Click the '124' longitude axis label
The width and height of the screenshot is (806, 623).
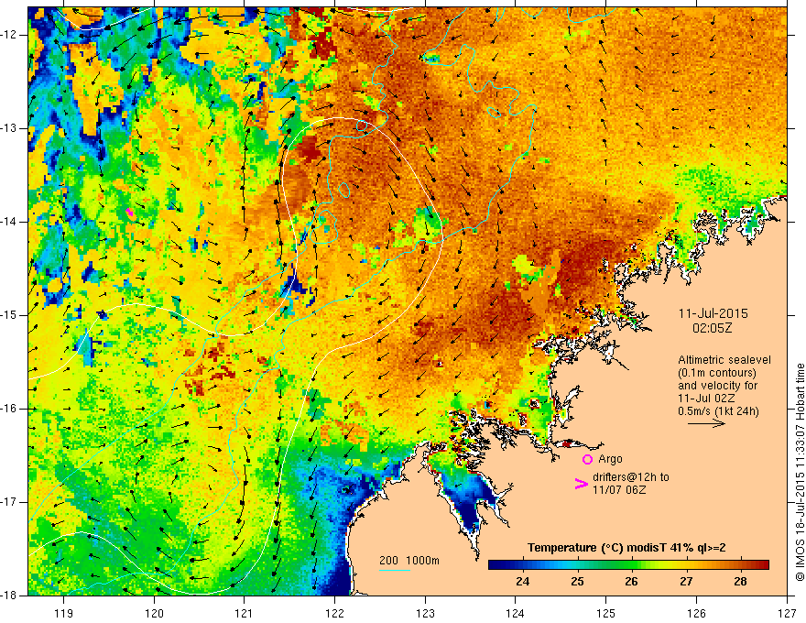(516, 613)
